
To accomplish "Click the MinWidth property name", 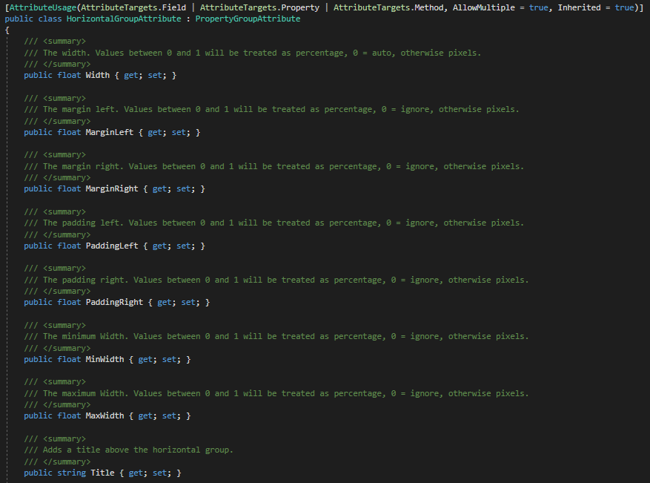I will pyautogui.click(x=105, y=359).
